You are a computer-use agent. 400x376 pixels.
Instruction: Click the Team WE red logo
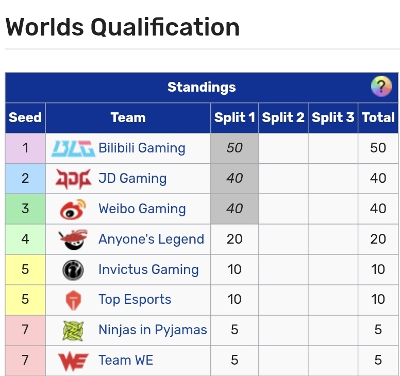point(73,361)
